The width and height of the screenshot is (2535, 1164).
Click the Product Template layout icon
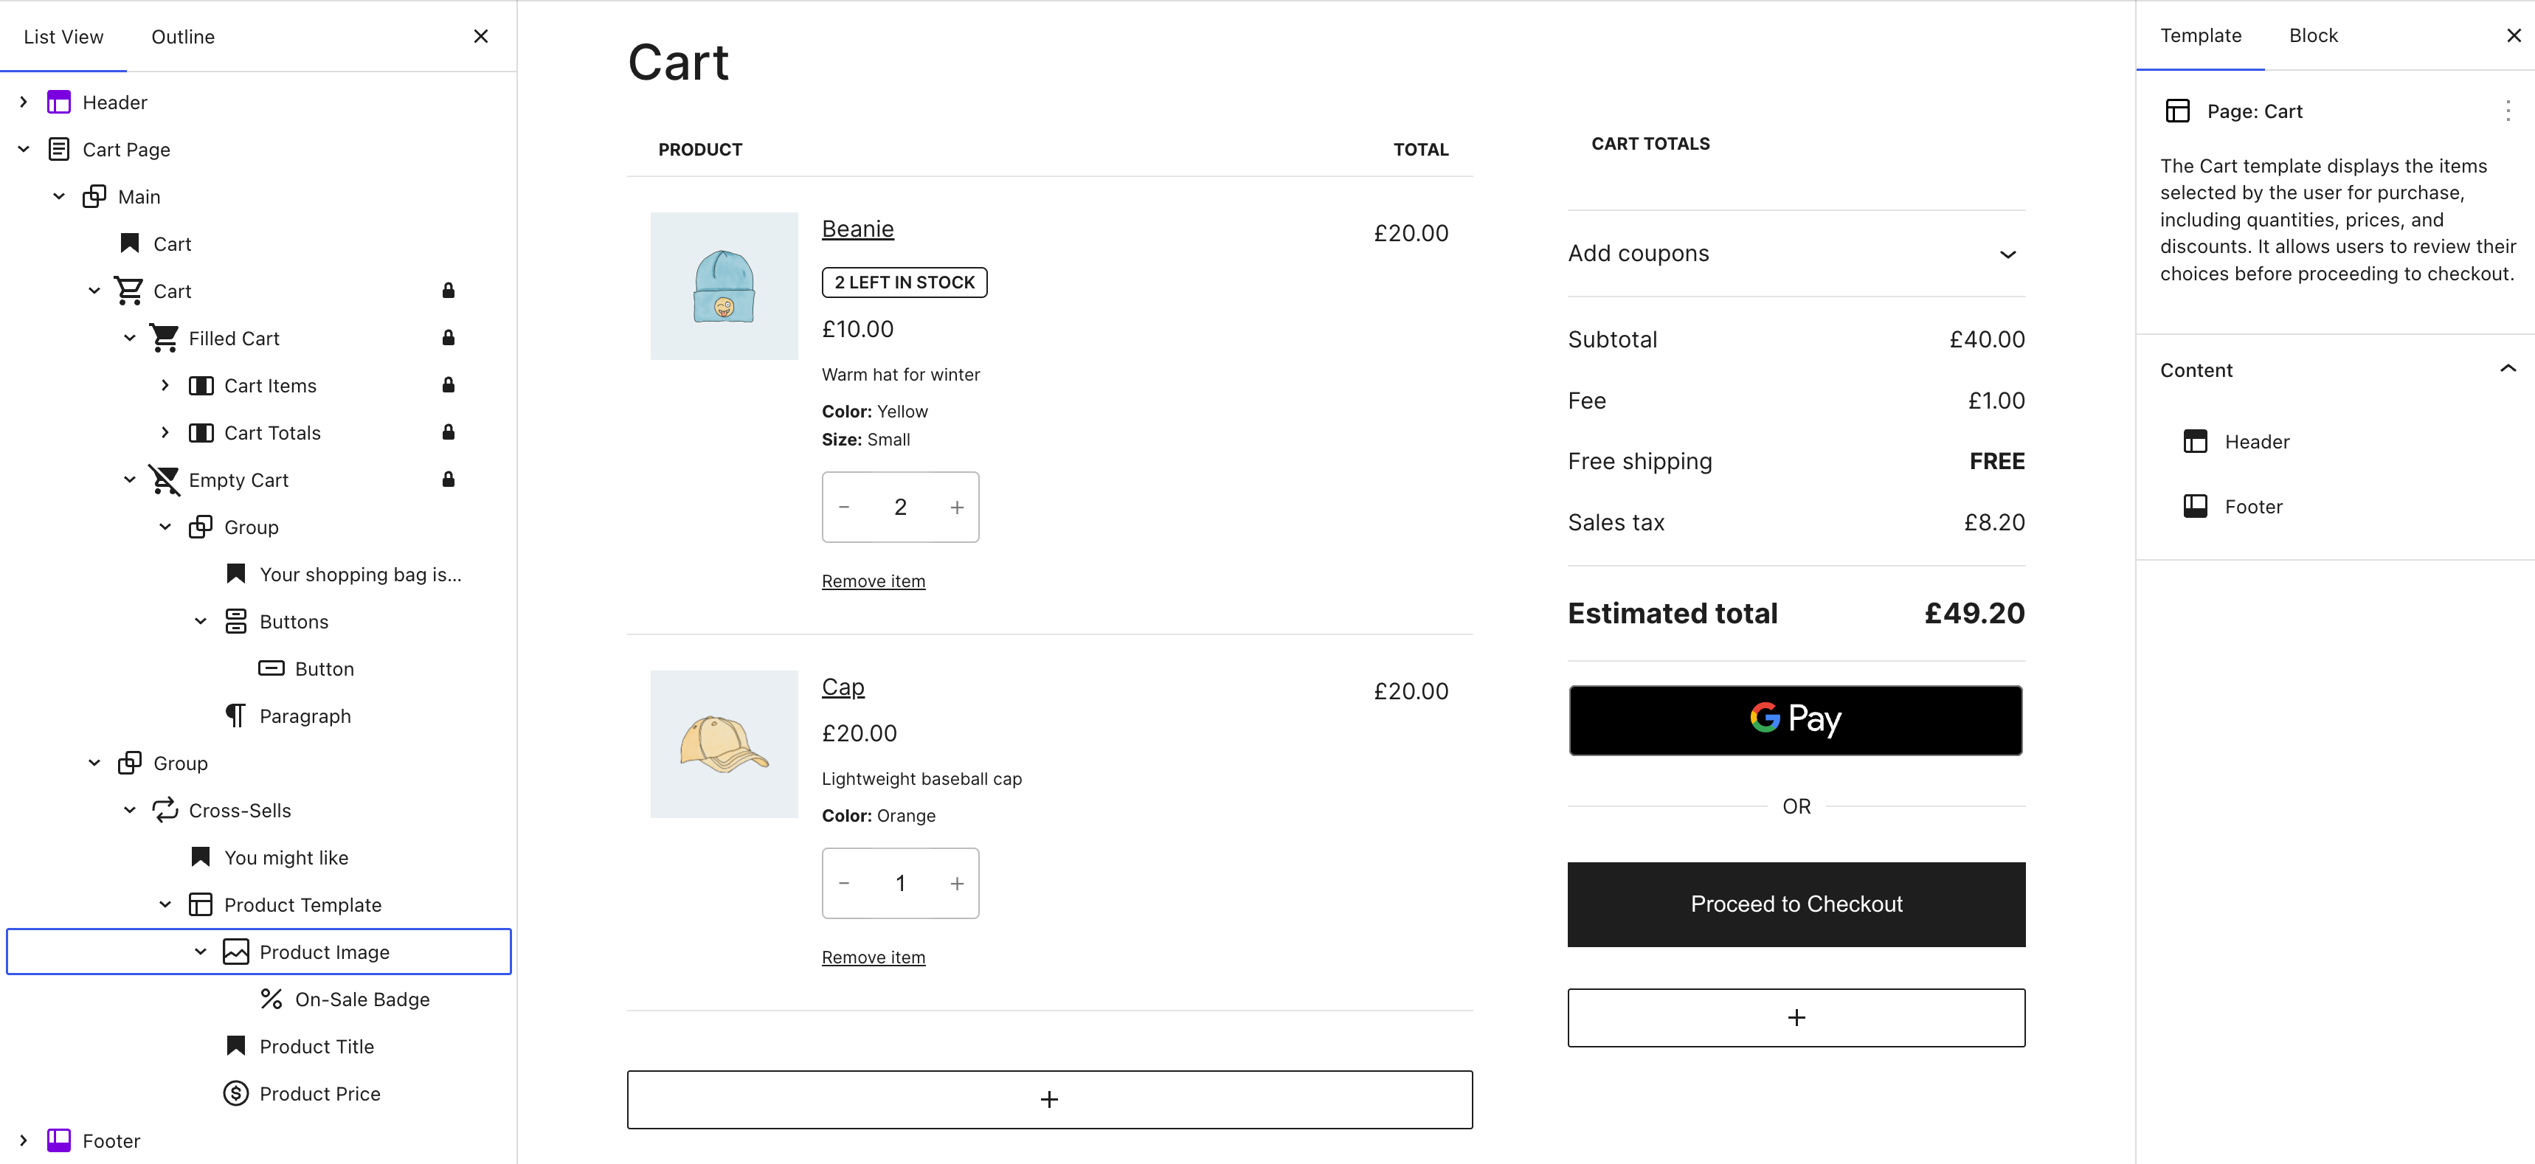point(201,905)
